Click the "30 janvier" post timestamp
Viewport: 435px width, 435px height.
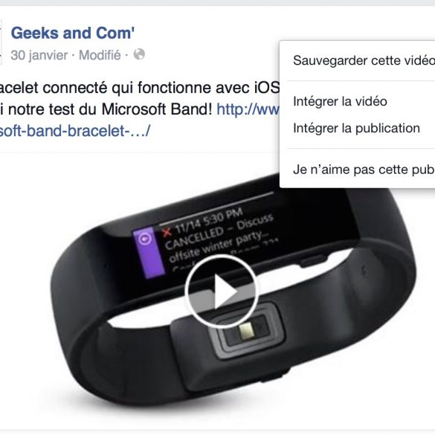click(39, 55)
